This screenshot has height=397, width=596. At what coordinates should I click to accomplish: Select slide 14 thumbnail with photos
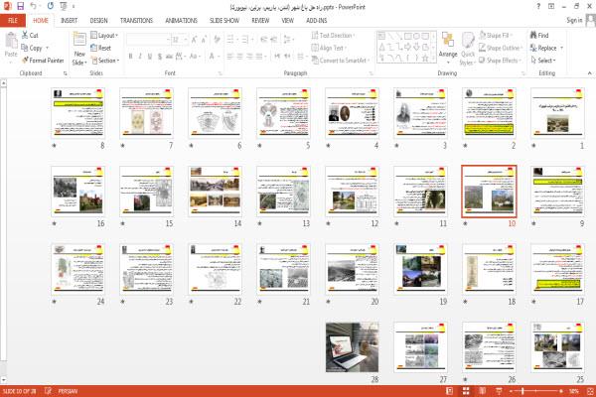pyautogui.click(x=216, y=192)
